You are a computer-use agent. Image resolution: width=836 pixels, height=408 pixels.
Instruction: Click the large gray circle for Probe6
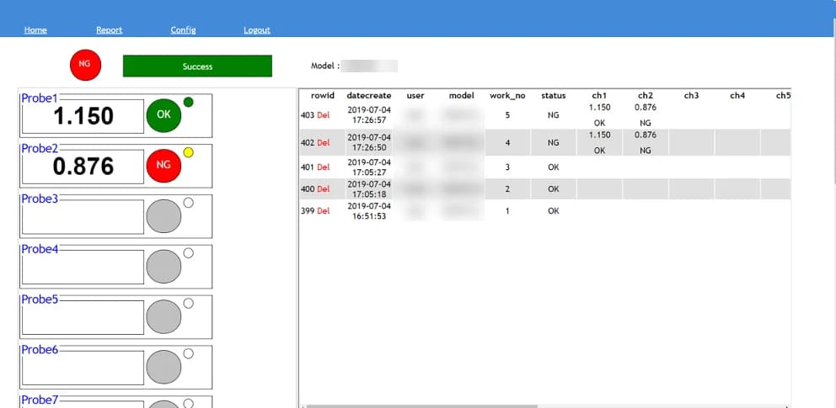163,367
